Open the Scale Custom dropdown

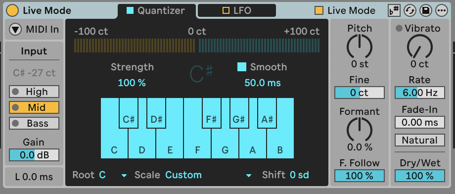(208, 175)
